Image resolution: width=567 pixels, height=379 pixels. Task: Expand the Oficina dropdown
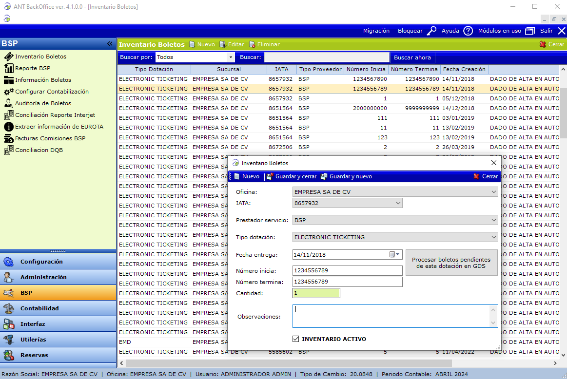493,192
